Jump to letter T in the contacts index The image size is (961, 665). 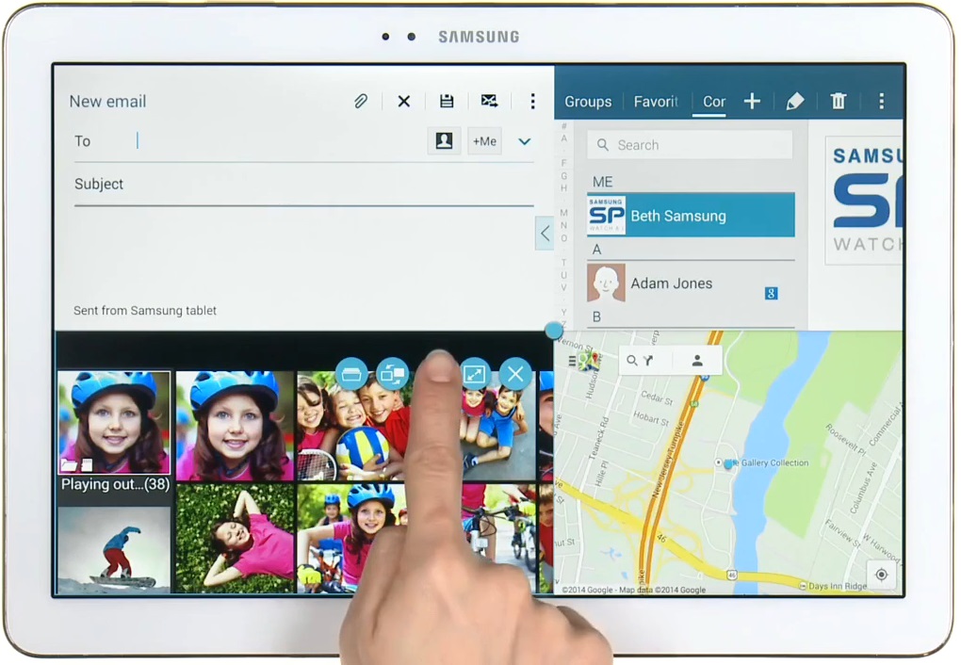coord(563,263)
